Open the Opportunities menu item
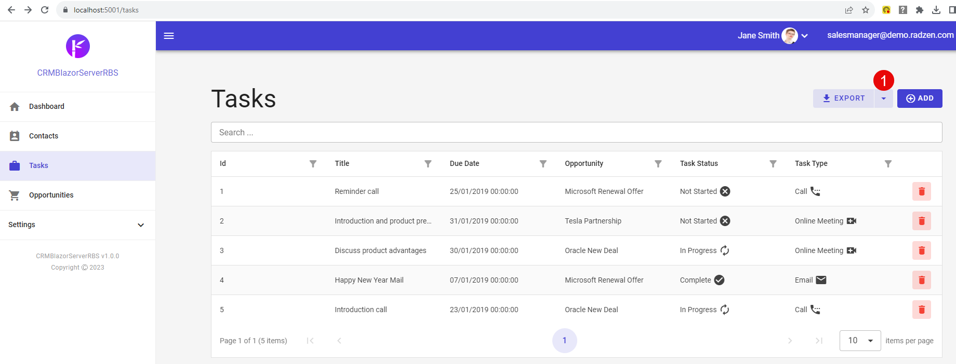This screenshot has width=956, height=364. (77, 195)
